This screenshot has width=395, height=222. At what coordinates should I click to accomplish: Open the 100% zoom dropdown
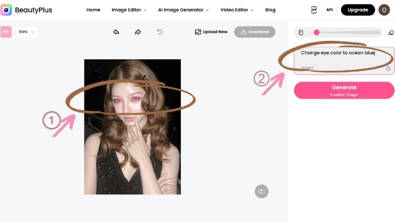click(26, 32)
